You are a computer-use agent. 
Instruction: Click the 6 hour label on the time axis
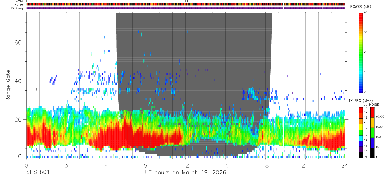[x=106, y=165]
